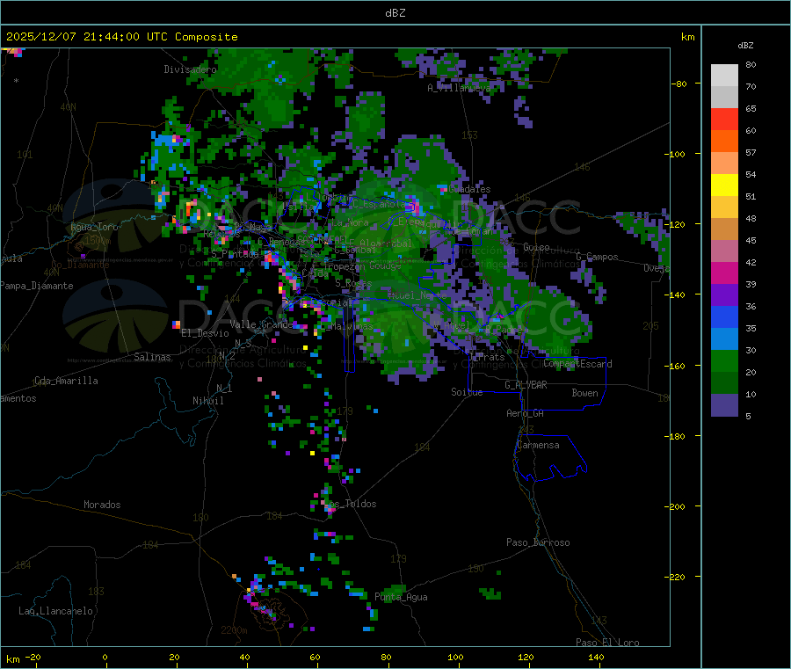Click the Guadales location label
Viewport: 791px width, 669px height.
click(469, 189)
